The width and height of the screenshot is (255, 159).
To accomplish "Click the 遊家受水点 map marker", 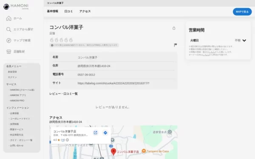I will (170, 132).
